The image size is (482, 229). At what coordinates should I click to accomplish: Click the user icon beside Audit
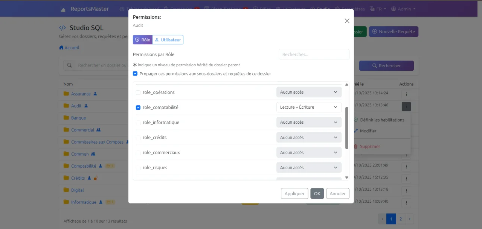pos(86,106)
